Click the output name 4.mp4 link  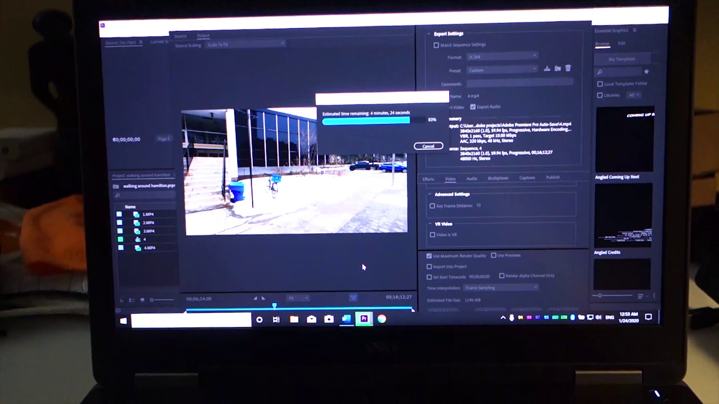474,96
